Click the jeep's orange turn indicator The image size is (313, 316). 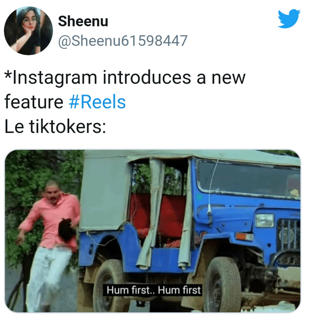click(244, 236)
